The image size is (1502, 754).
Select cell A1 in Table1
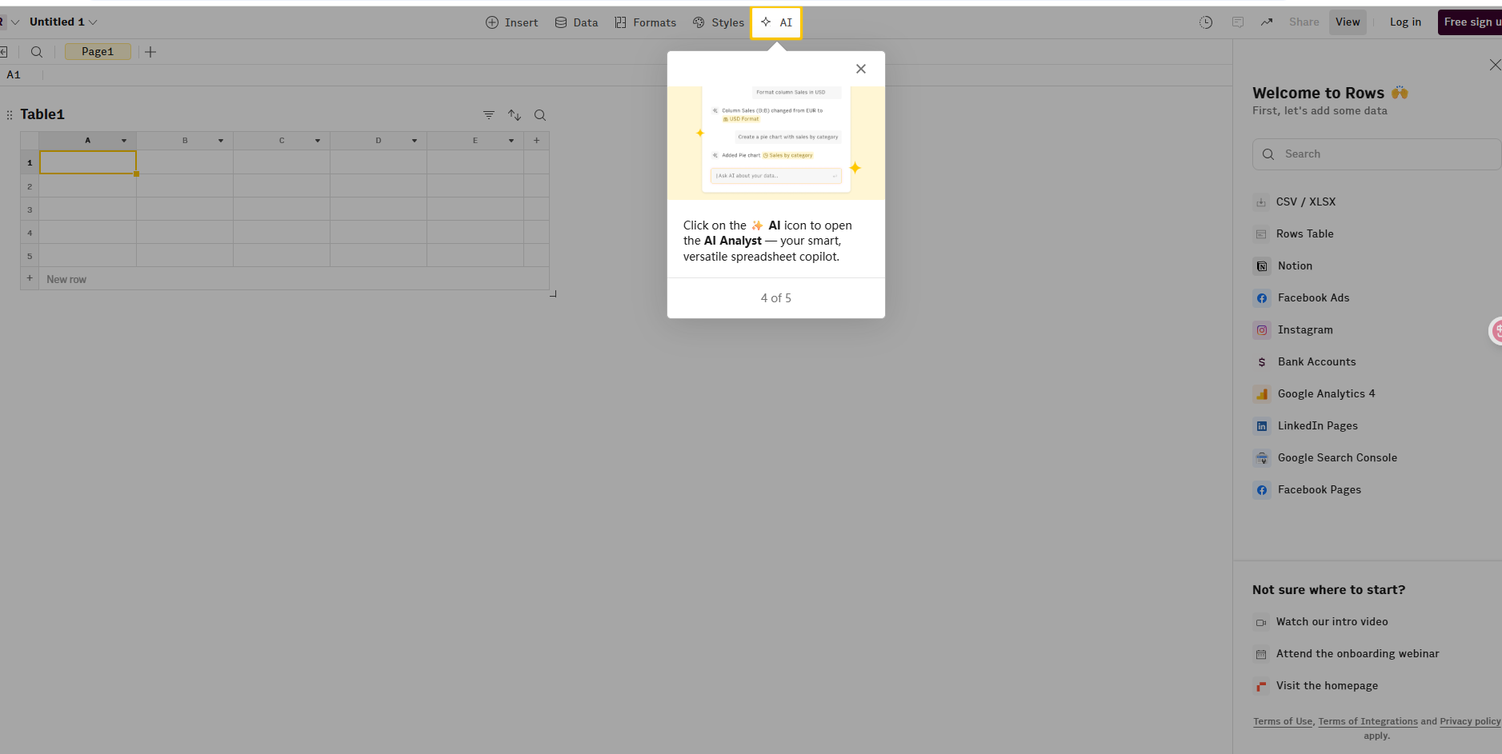tap(88, 162)
